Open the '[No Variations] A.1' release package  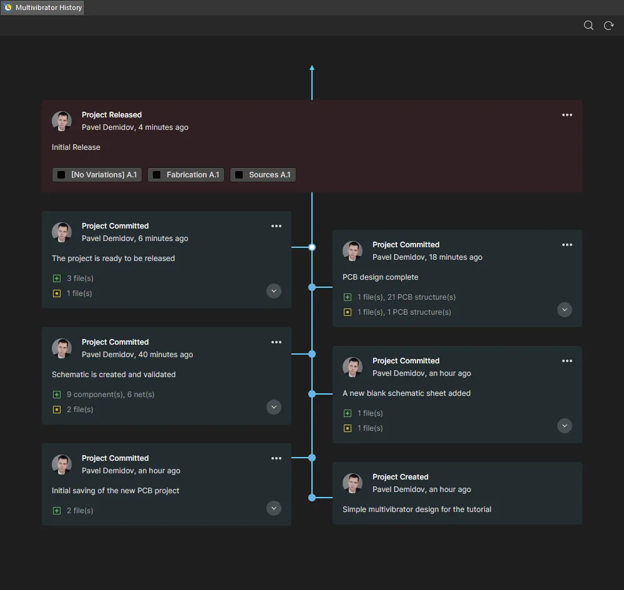coord(97,175)
